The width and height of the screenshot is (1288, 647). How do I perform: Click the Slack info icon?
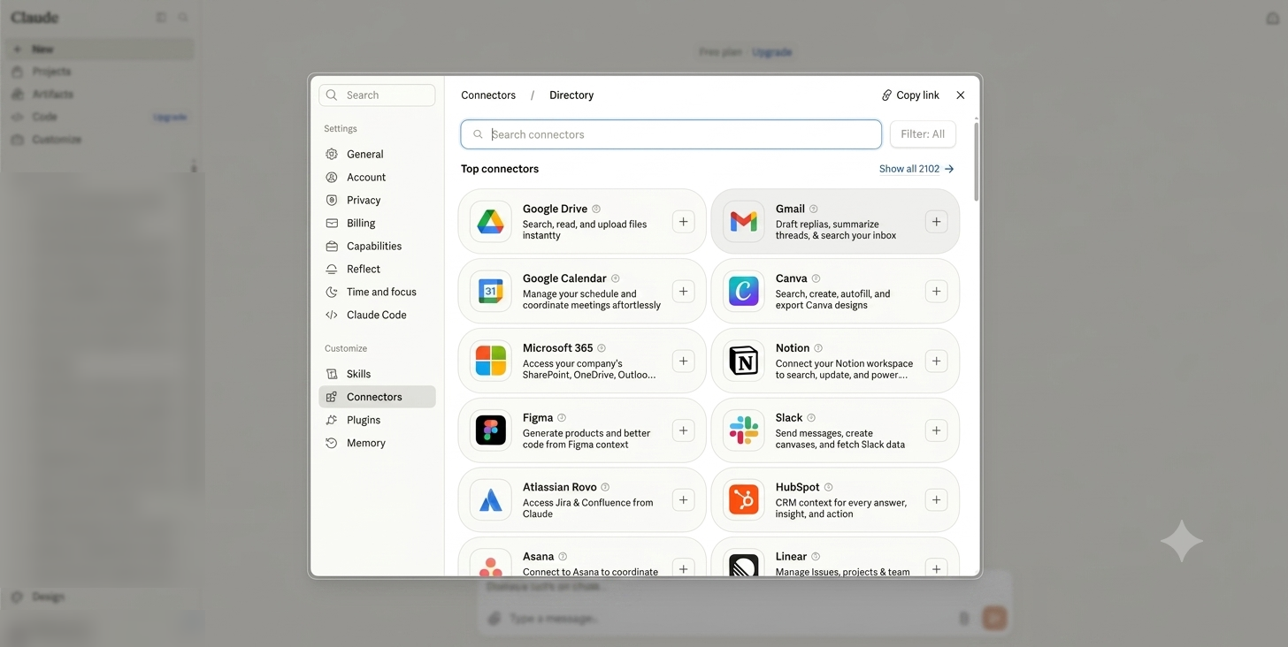pos(811,418)
